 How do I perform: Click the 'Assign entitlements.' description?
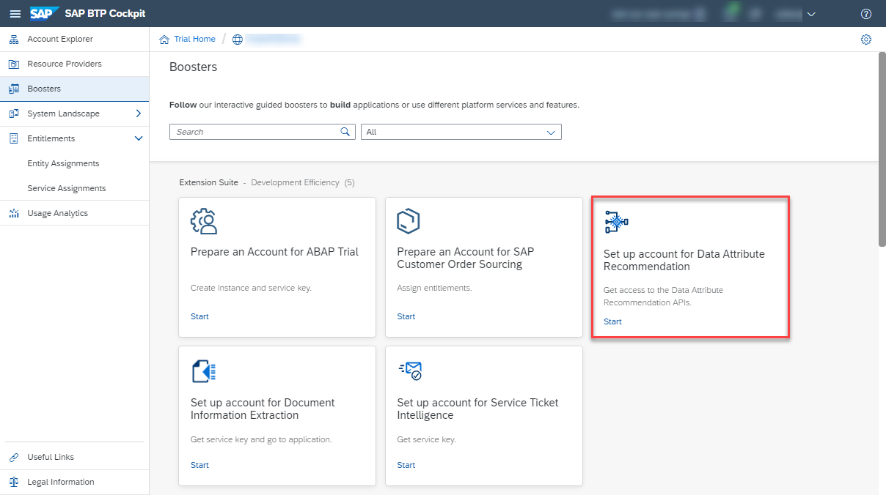pyautogui.click(x=434, y=288)
